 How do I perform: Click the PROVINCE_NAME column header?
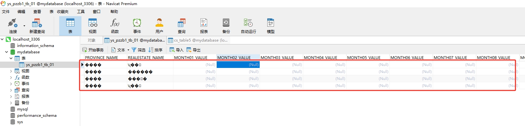click(x=105, y=57)
